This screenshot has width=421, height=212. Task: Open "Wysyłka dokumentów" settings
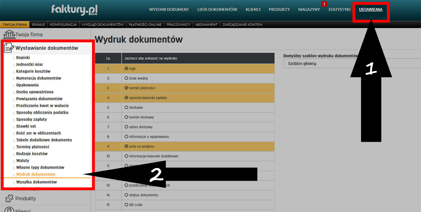[x=36, y=182]
